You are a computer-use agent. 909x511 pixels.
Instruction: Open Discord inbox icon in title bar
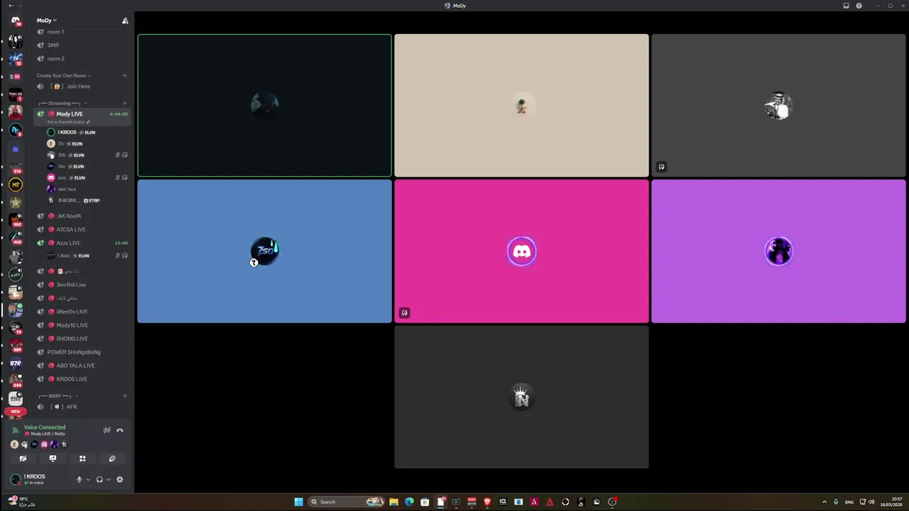coord(846,6)
